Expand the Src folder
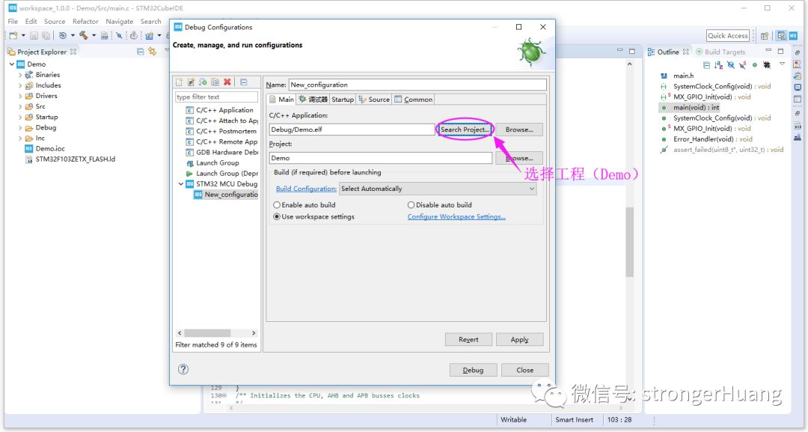 pos(20,107)
